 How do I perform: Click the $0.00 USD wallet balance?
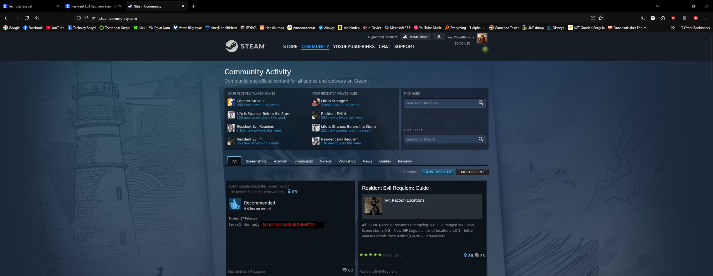462,43
